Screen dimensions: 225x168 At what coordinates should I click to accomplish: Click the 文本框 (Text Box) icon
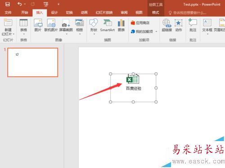[x=207, y=23]
